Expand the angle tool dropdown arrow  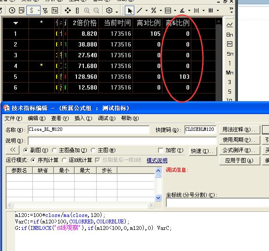pos(189,10)
